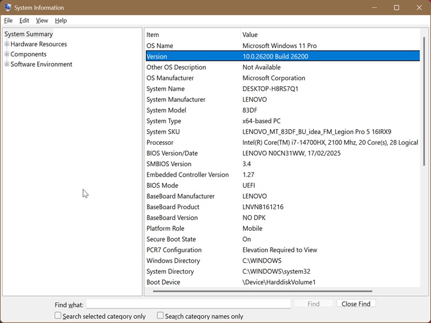Image resolution: width=431 pixels, height=323 pixels.
Task: Click the Item column header
Action: tap(193, 35)
